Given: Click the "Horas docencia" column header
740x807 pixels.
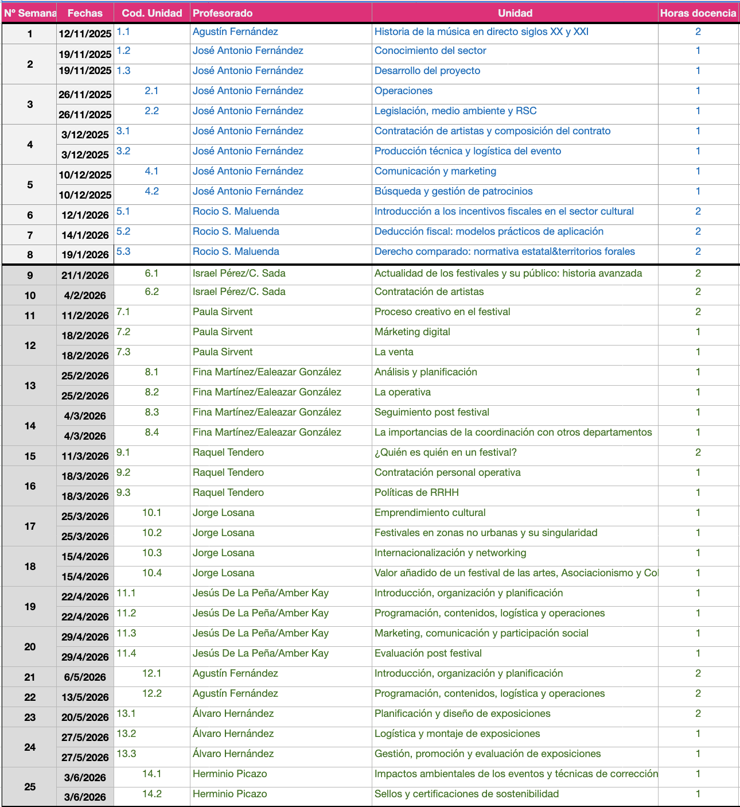Looking at the screenshot, I should [698, 13].
